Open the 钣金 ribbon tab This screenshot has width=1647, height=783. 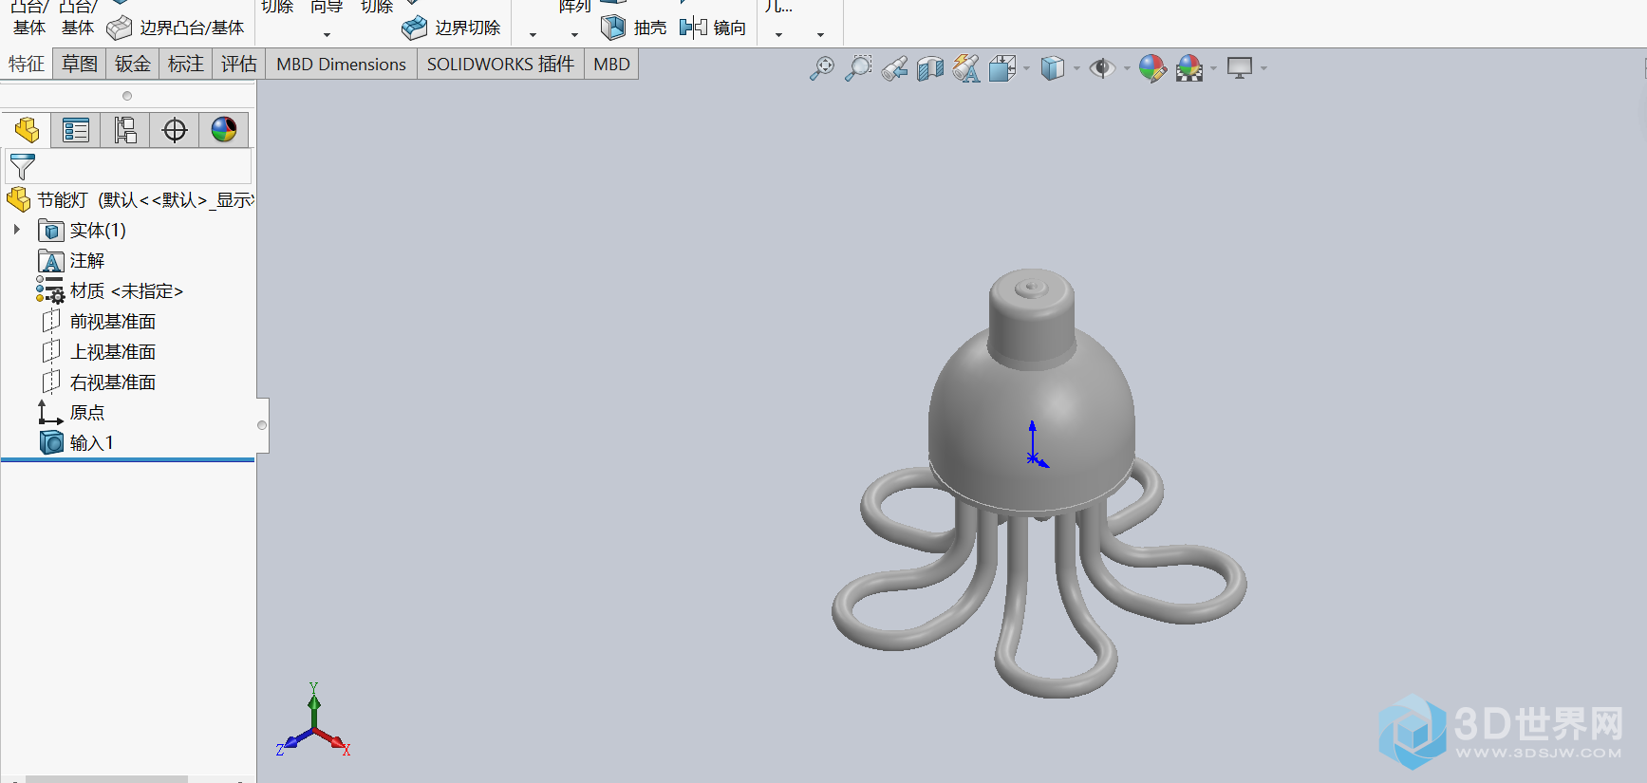(x=133, y=65)
